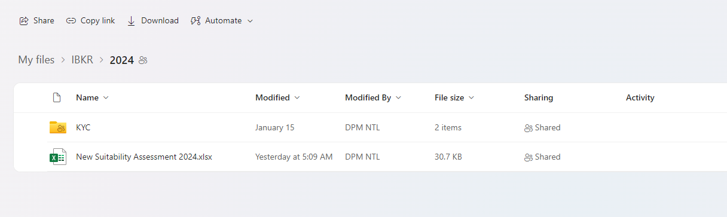Viewport: 727px width, 217px height.
Task: Click the shared people icon beside 2024
Action: 143,60
